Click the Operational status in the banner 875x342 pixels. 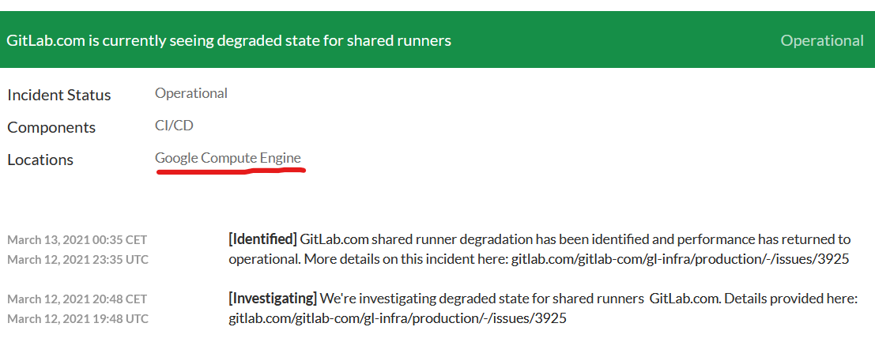pyautogui.click(x=821, y=41)
